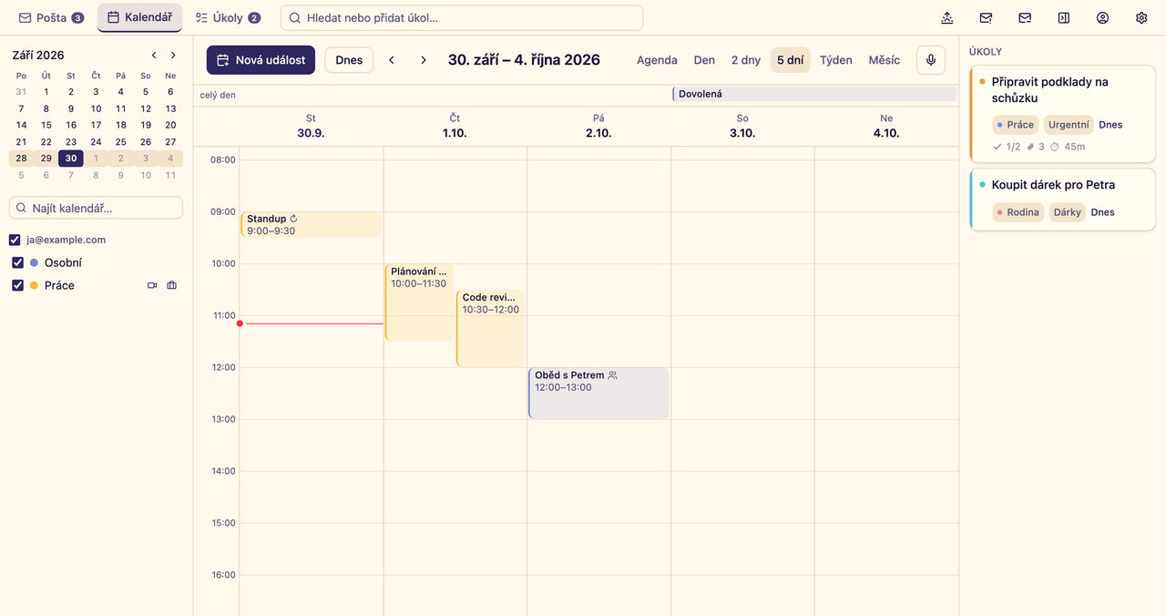Click the Urgentní tag
Screen dimensions: 1166x616
click(x=1069, y=125)
